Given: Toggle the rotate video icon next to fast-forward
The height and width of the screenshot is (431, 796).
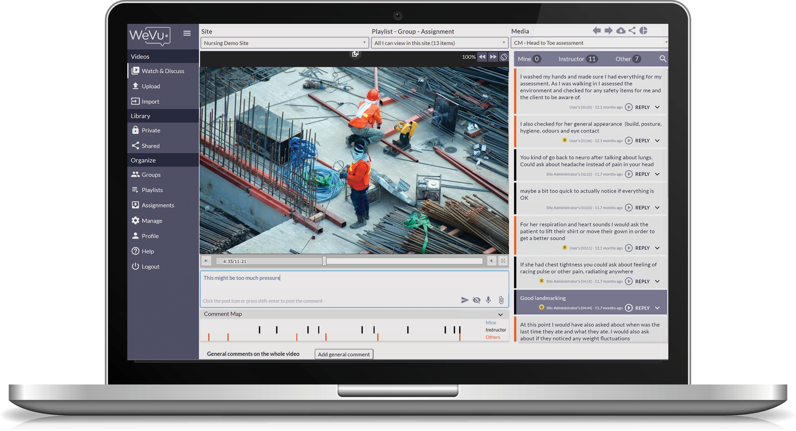Looking at the screenshot, I should 504,57.
